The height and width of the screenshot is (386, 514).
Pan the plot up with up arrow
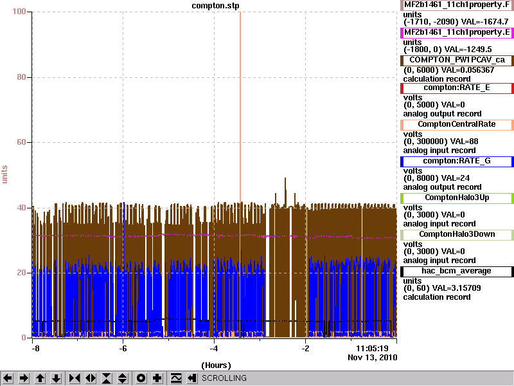[x=40, y=378]
